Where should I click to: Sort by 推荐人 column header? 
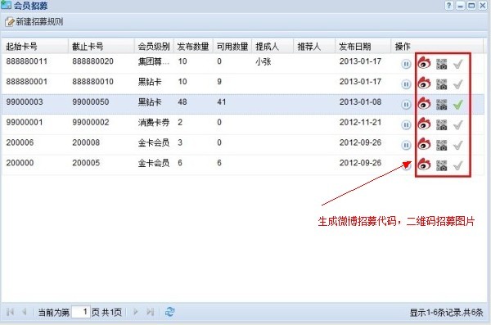[314, 47]
